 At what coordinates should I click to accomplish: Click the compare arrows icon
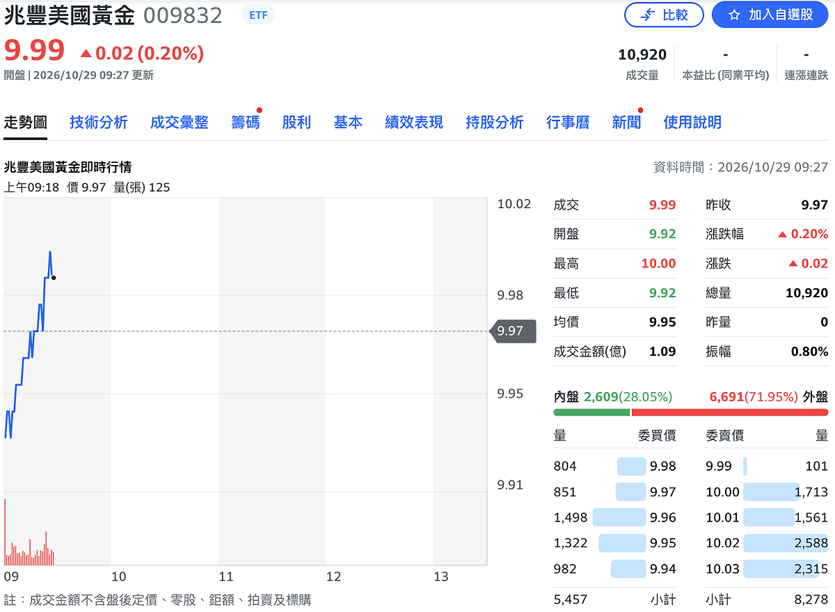tap(648, 15)
